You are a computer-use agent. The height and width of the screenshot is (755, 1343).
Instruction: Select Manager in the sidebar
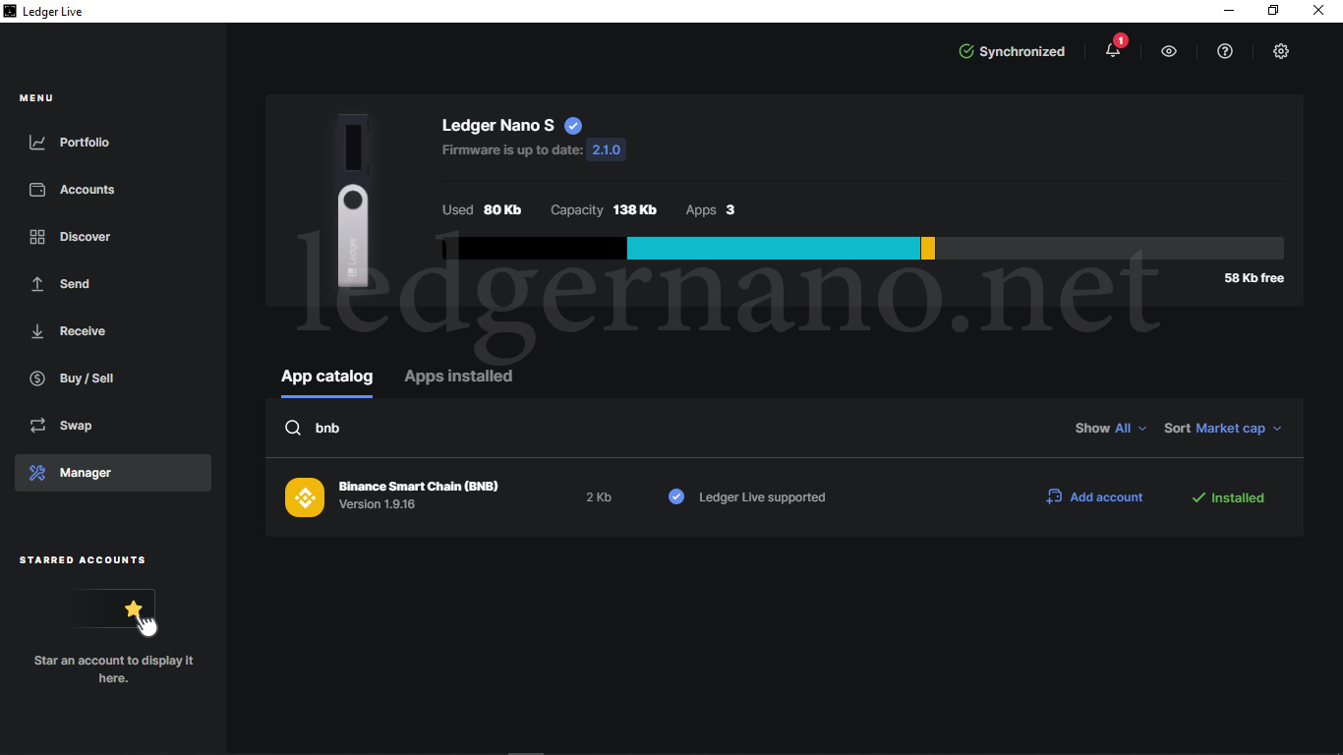pos(113,473)
